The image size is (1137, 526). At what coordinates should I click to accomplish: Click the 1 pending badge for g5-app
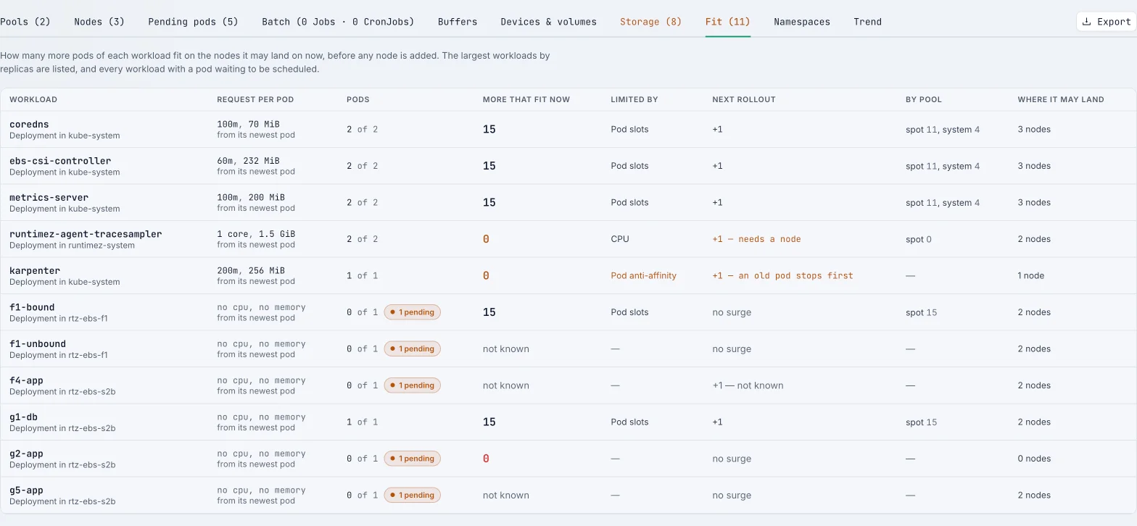tap(413, 495)
